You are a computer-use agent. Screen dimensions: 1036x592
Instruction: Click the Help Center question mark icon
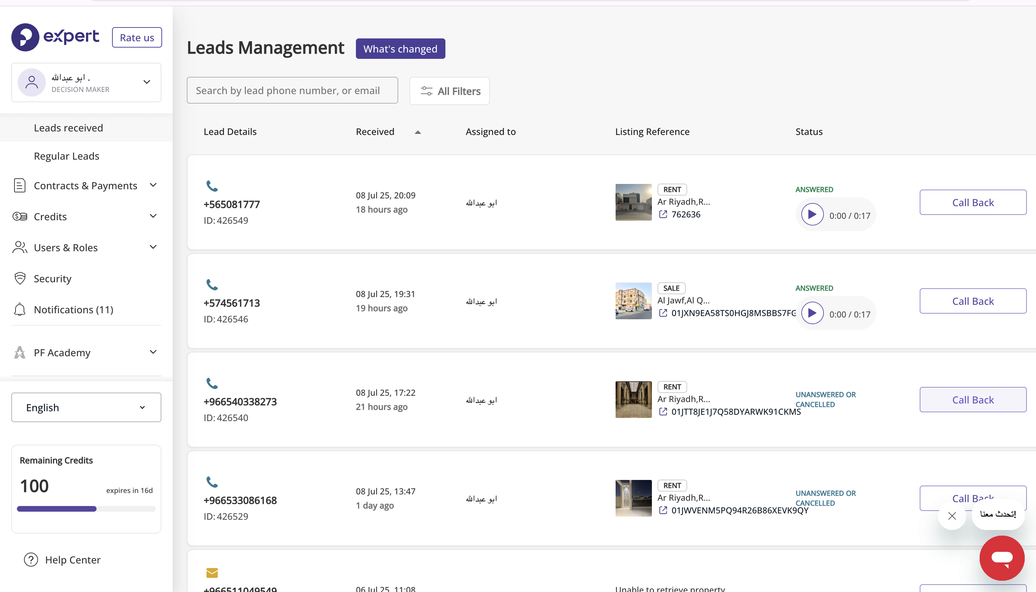click(x=31, y=560)
